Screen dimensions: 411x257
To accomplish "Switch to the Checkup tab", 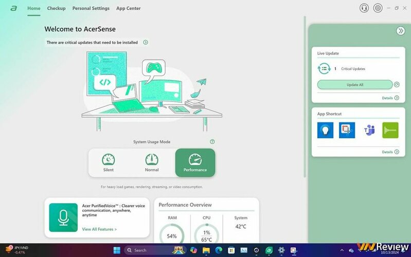I will (x=57, y=8).
